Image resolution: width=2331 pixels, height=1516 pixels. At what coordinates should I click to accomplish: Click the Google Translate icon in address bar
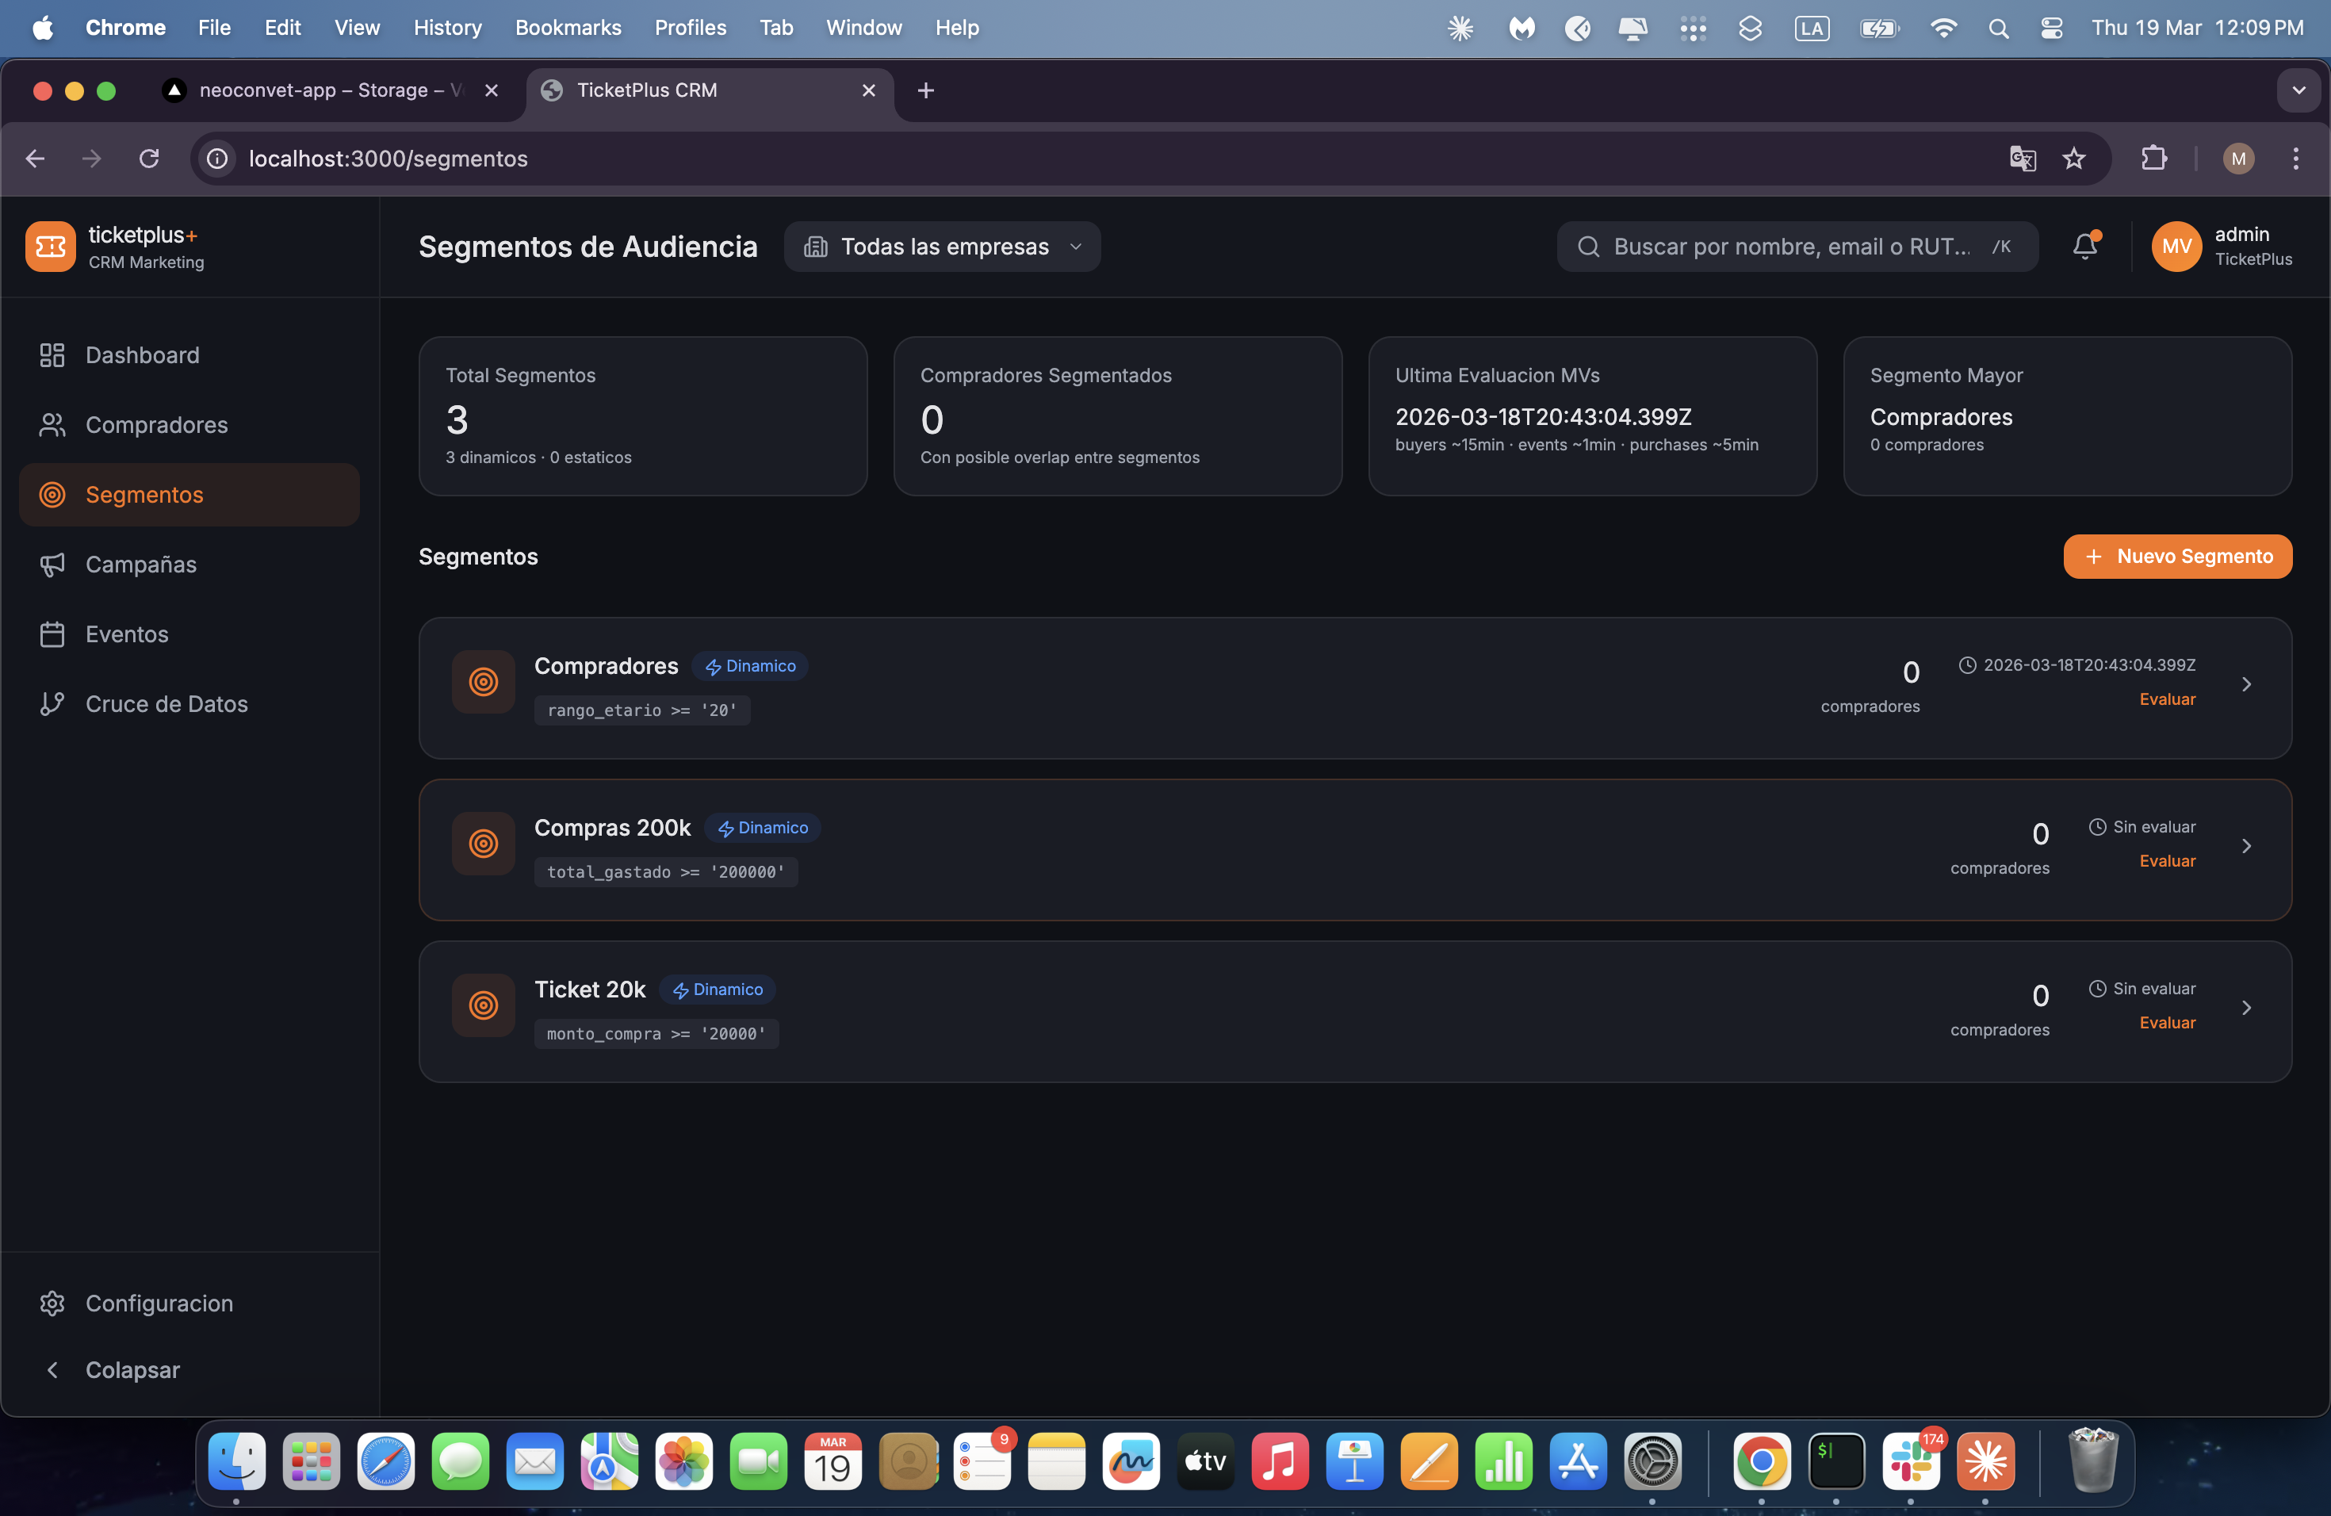click(2022, 159)
